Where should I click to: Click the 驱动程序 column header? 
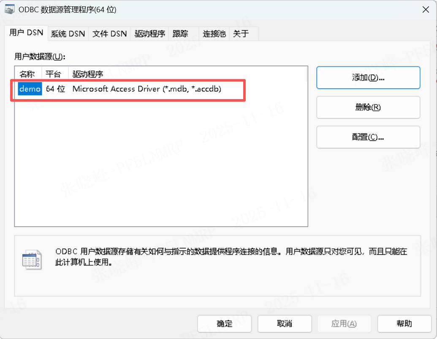tap(88, 74)
